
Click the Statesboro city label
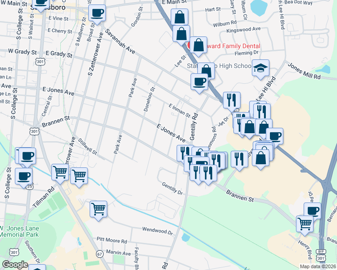(48, 8)
